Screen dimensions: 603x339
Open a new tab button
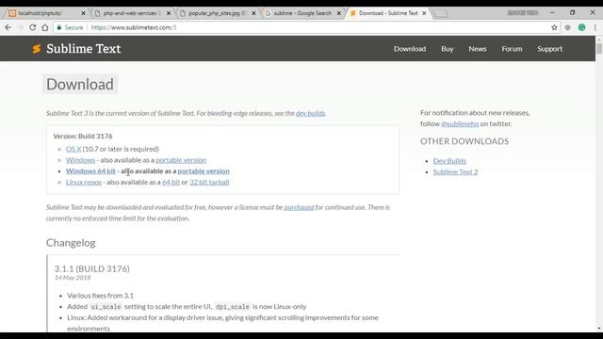(440, 13)
